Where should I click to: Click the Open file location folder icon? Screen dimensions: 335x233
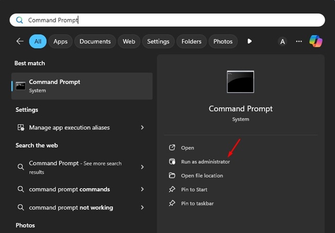click(x=172, y=175)
